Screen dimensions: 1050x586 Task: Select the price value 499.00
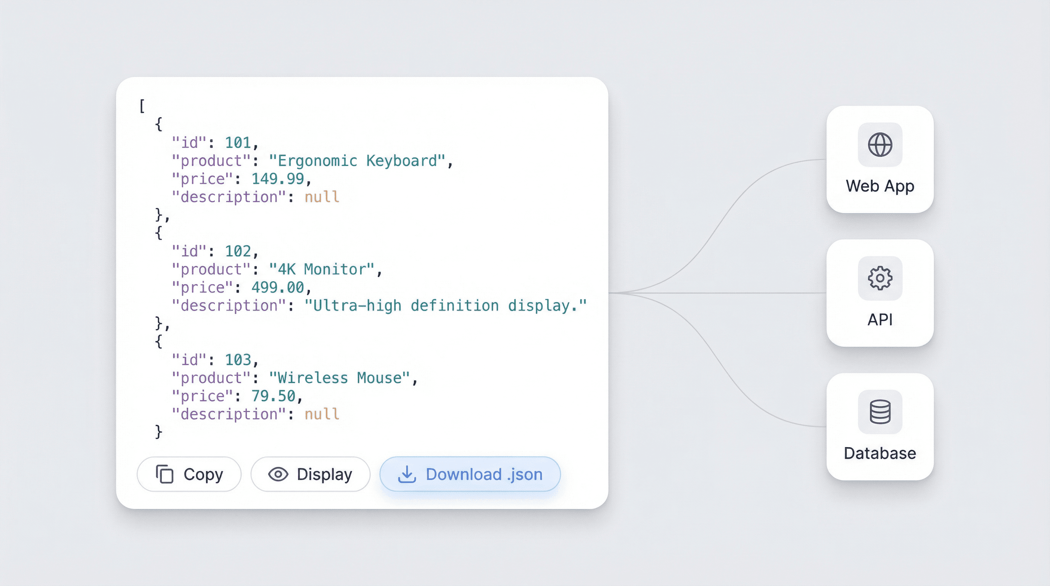(x=278, y=287)
